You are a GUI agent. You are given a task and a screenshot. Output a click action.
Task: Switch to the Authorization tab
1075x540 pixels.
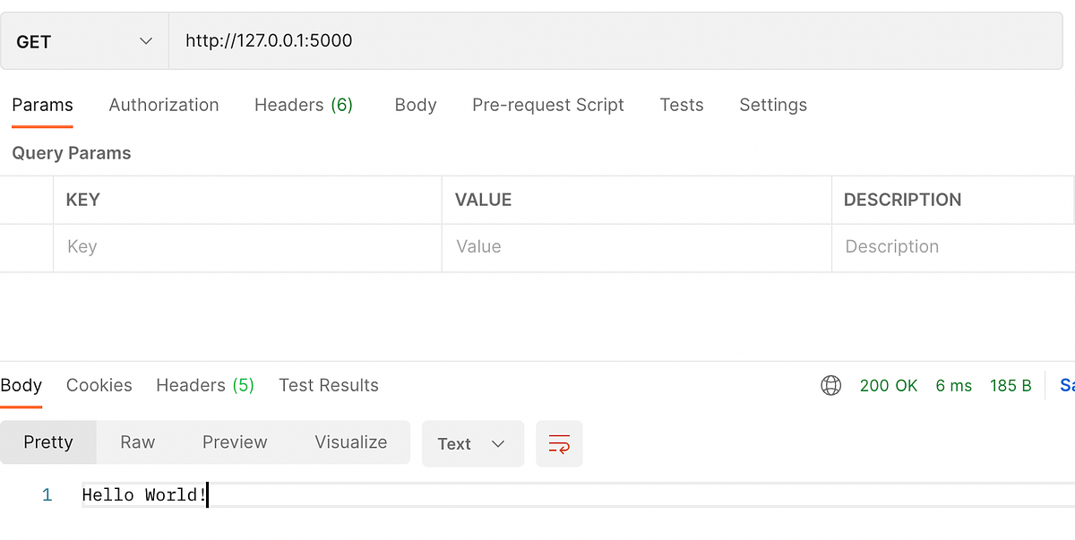click(164, 105)
